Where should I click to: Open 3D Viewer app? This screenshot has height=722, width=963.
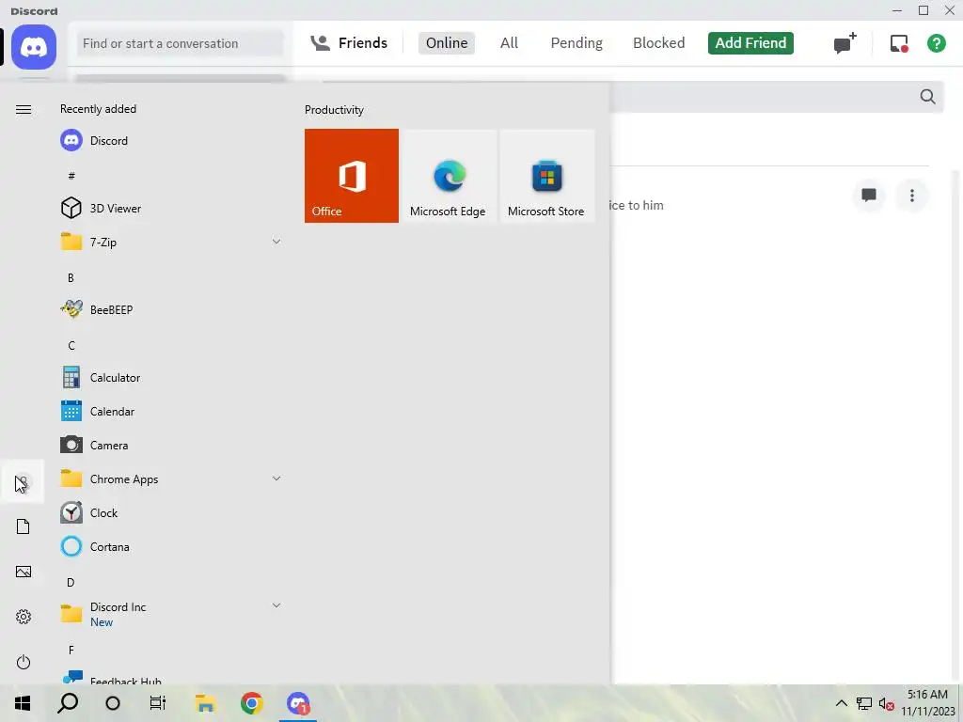pyautogui.click(x=171, y=208)
